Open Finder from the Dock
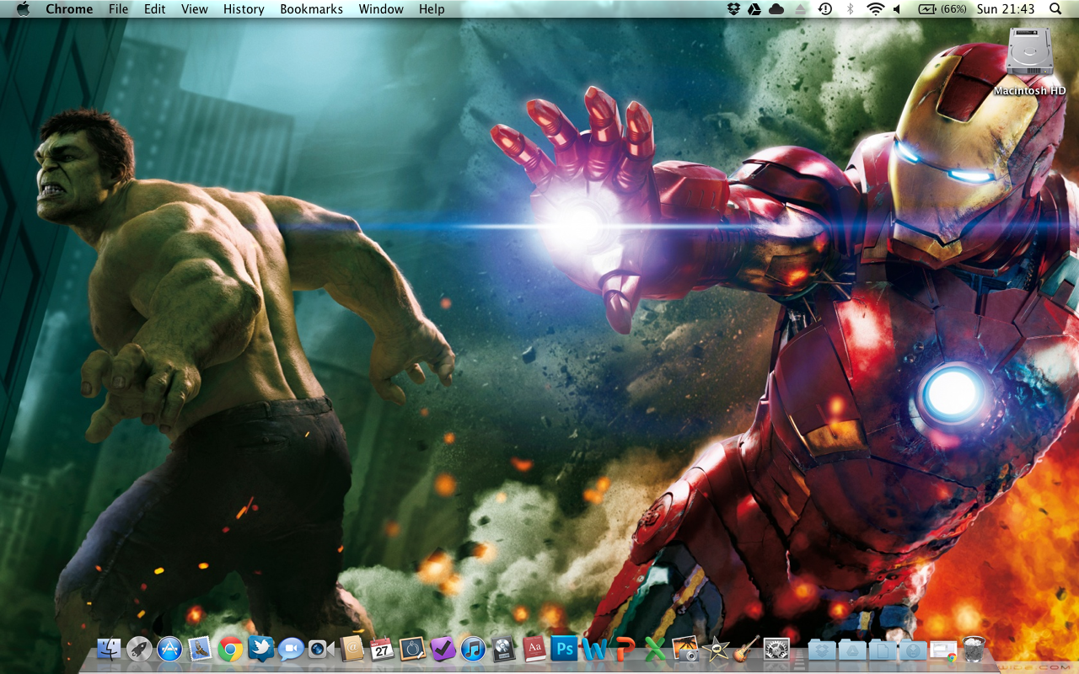The width and height of the screenshot is (1079, 674). tap(110, 649)
